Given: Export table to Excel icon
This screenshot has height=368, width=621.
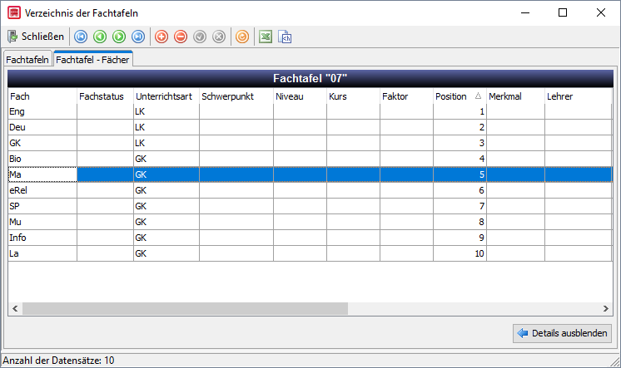Looking at the screenshot, I should point(266,37).
